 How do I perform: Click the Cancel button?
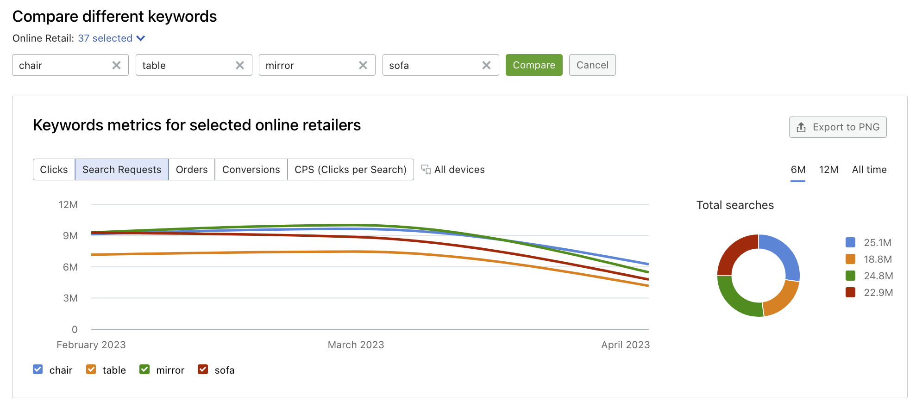(592, 65)
